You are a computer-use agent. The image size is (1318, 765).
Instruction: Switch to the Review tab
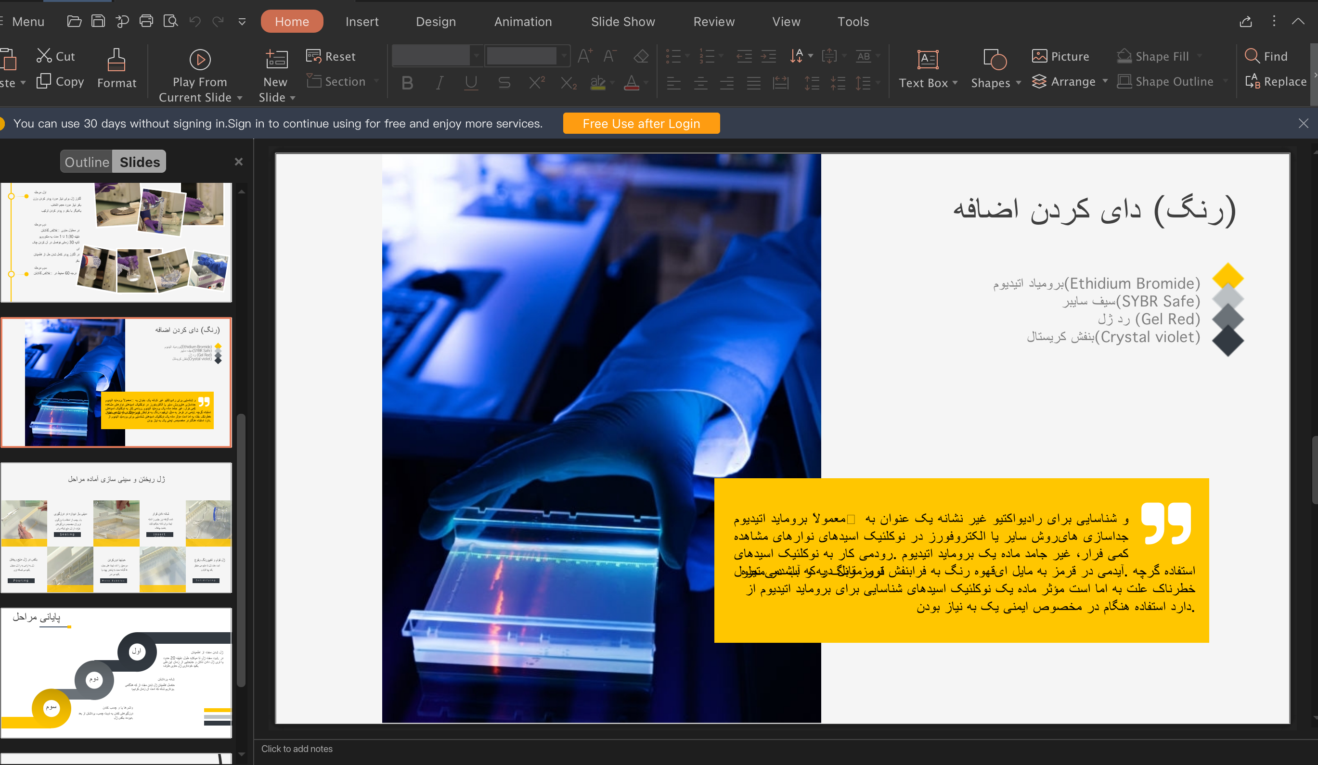[714, 22]
